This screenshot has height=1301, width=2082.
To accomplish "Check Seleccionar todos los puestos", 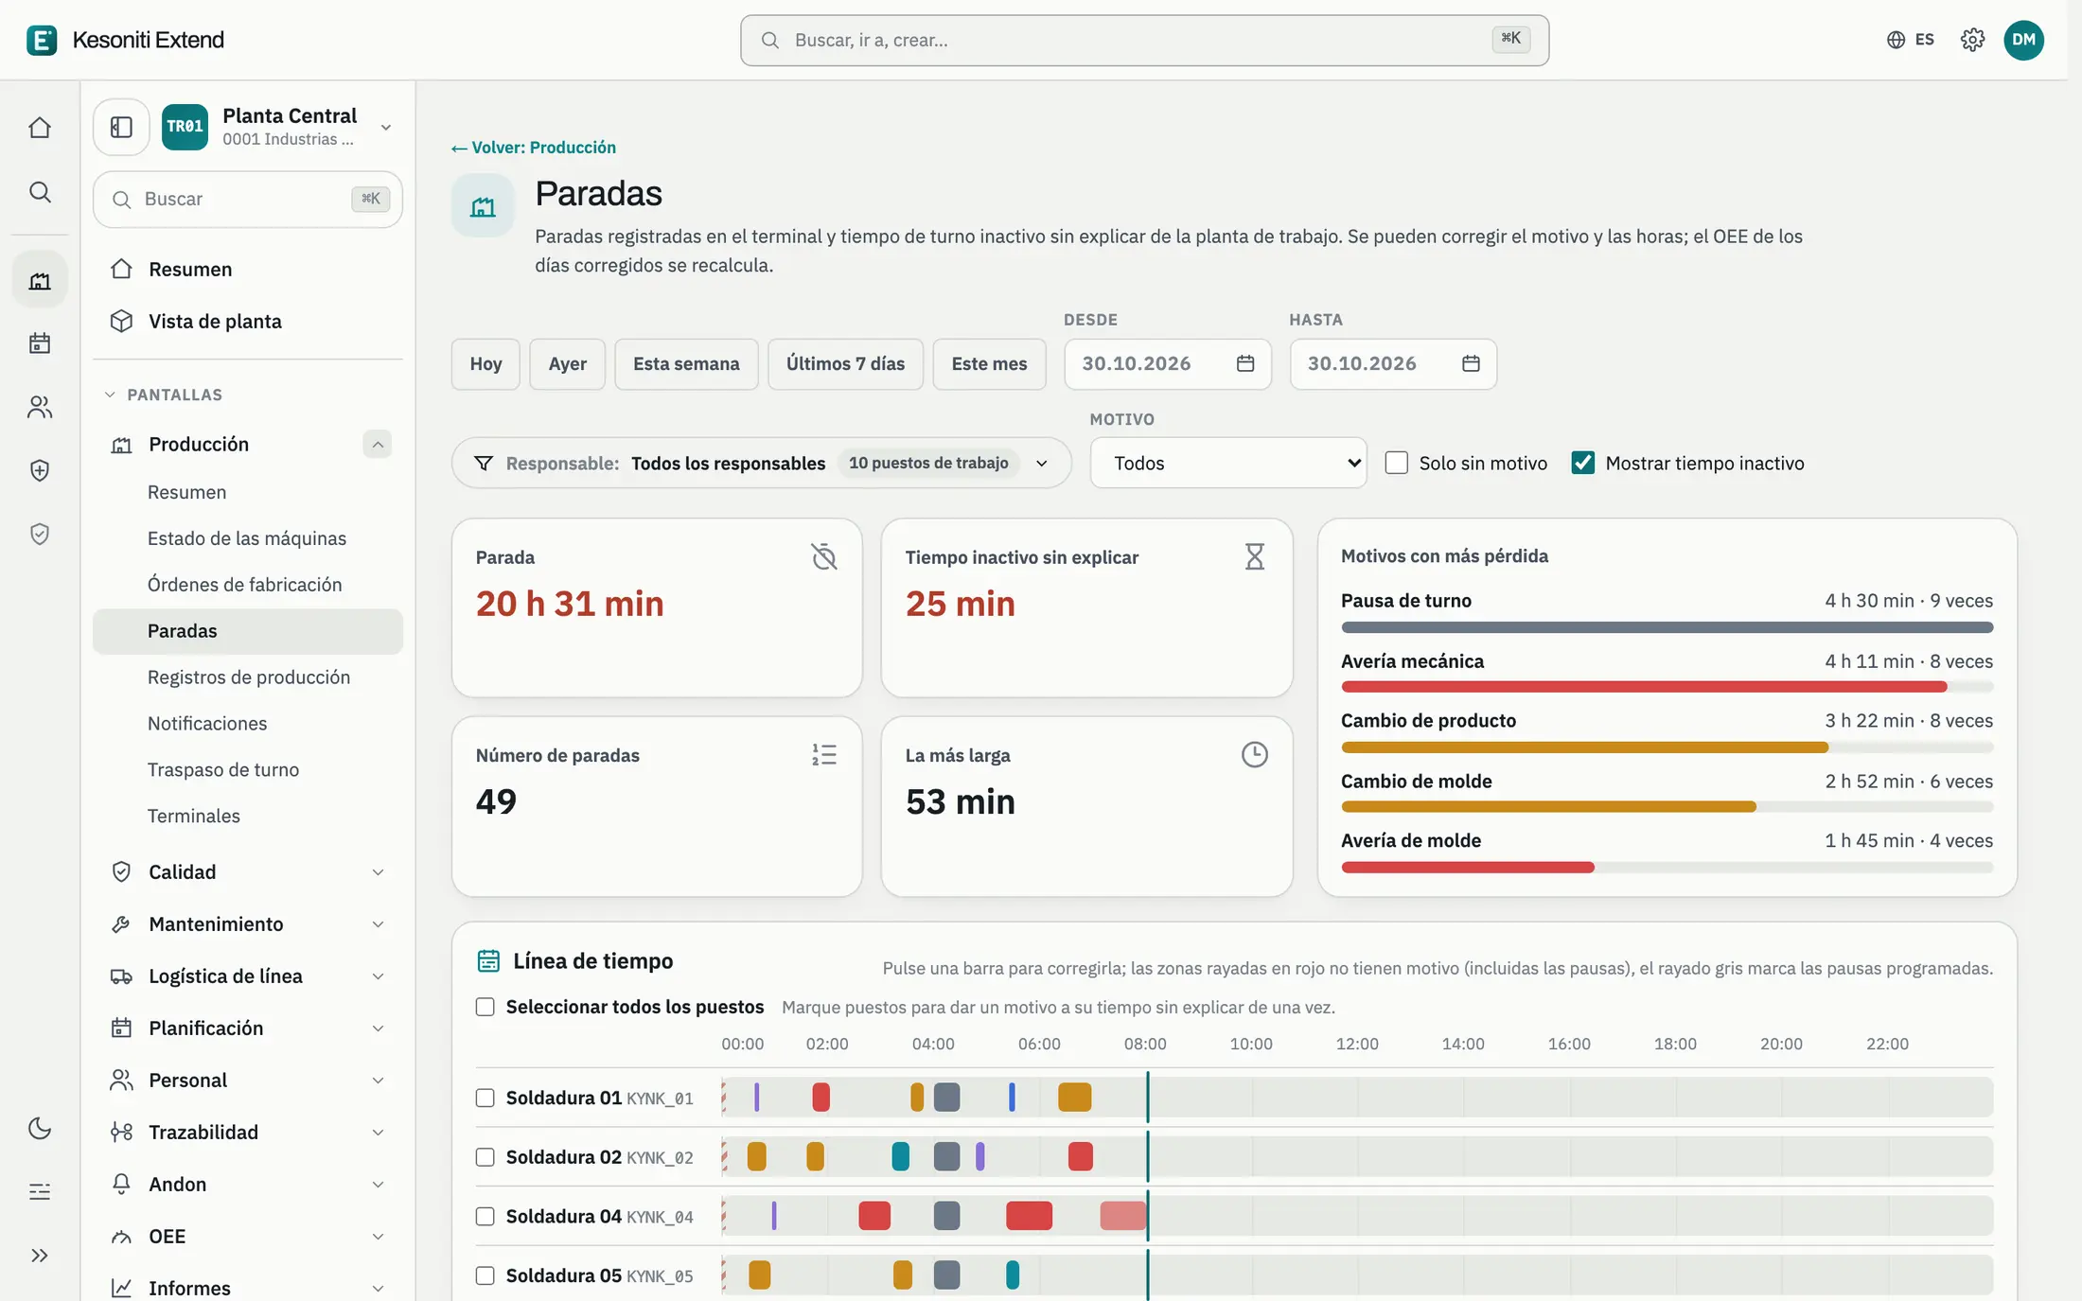I will 485,1007.
